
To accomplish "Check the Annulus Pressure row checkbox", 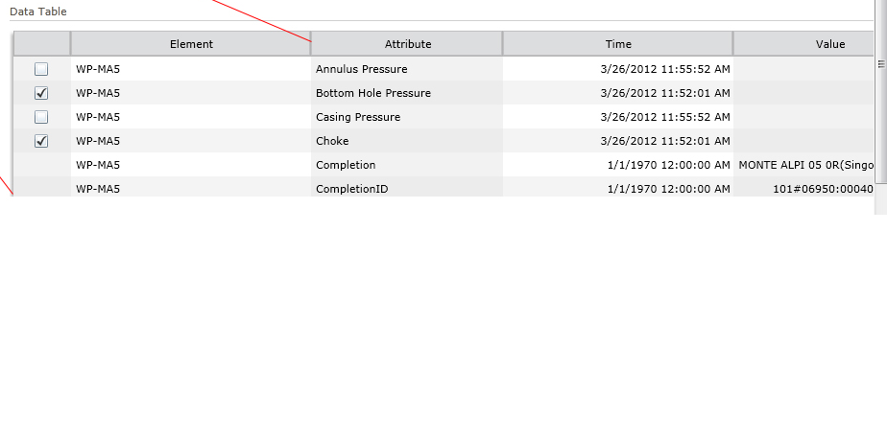I will [x=41, y=69].
